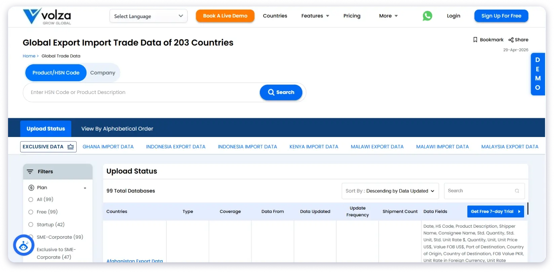Select Product/HSN Code search tab
Screen dimensions: 554x272
(56, 73)
